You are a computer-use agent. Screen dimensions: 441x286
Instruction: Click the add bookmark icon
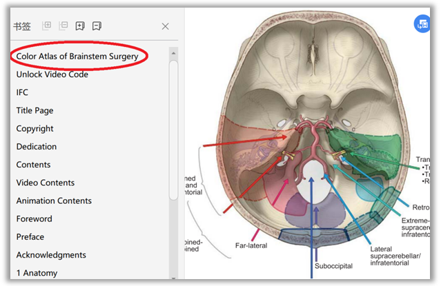click(x=80, y=26)
